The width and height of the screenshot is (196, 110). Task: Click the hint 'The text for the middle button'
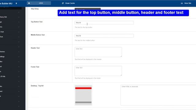click(85, 40)
